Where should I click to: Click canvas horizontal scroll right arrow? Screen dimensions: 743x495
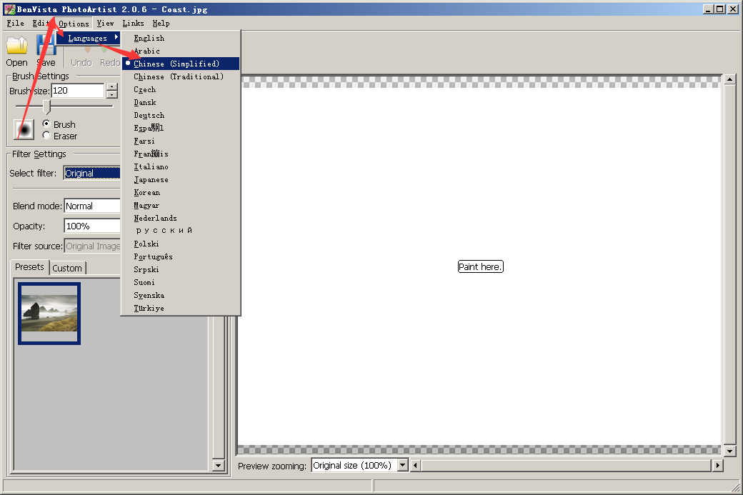tap(717, 465)
